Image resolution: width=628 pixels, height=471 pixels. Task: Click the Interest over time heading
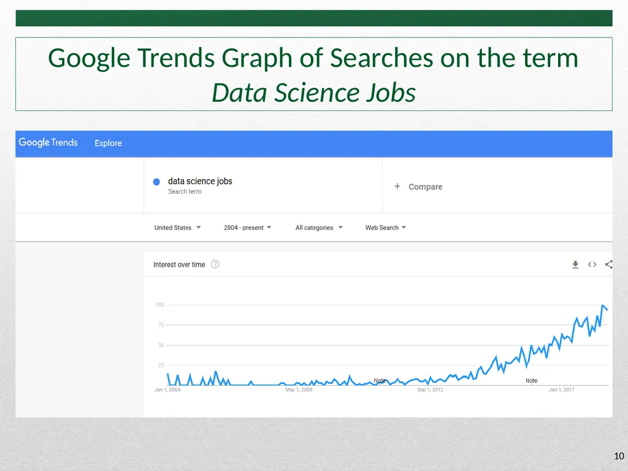tap(179, 264)
